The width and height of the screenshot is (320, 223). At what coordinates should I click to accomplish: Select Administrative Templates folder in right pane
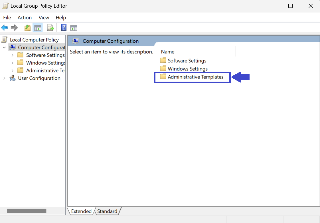pos(195,77)
